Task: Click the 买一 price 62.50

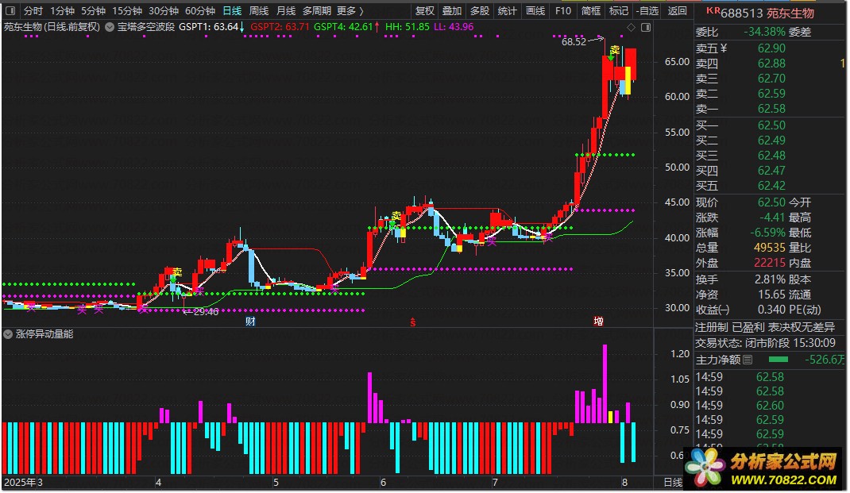Action: point(771,125)
